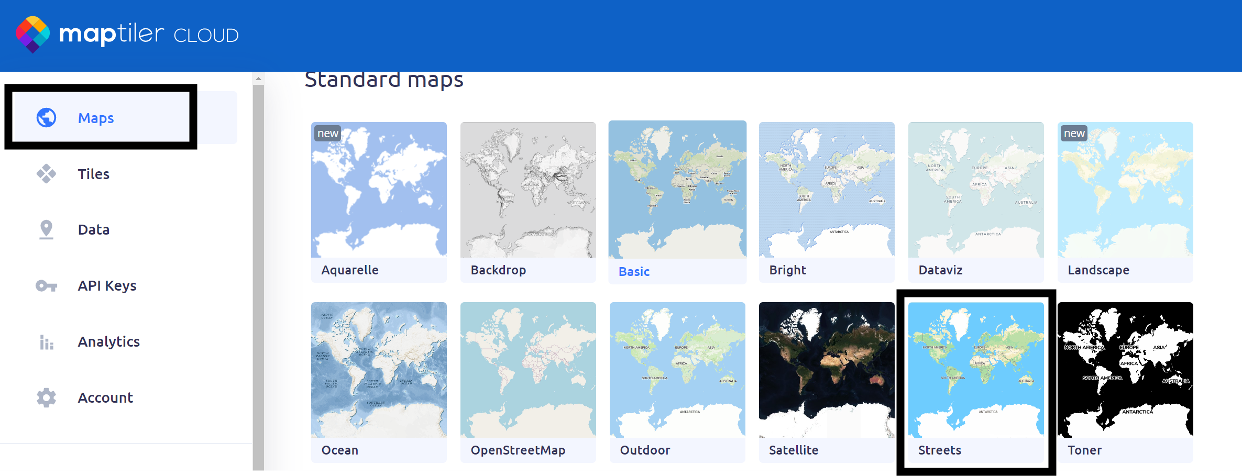Click the Tiles diamond icon
Viewport: 1242px width, 476px height.
click(46, 174)
